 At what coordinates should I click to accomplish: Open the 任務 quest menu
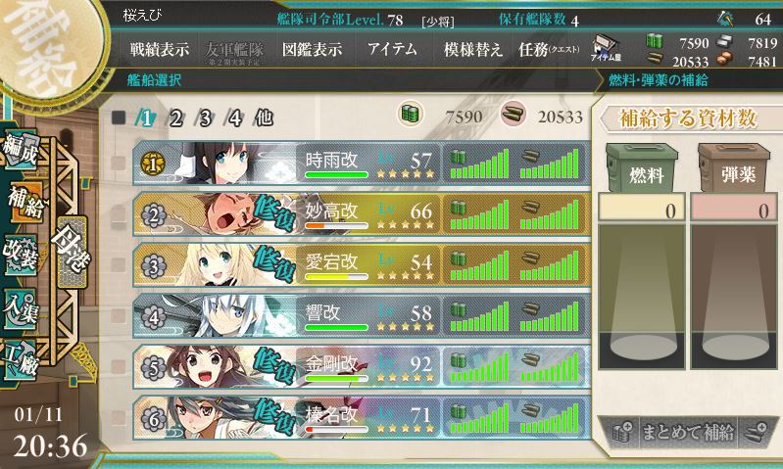549,49
